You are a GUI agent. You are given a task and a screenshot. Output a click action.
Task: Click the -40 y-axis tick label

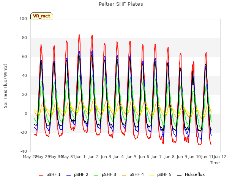(24, 152)
